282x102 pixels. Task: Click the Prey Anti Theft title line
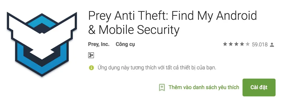coord(172,16)
